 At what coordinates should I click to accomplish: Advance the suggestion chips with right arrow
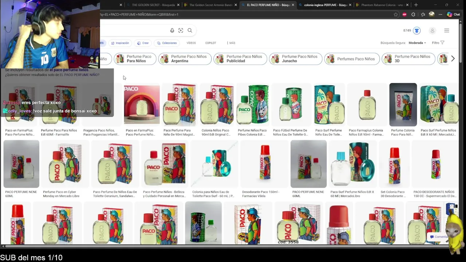coord(453,59)
